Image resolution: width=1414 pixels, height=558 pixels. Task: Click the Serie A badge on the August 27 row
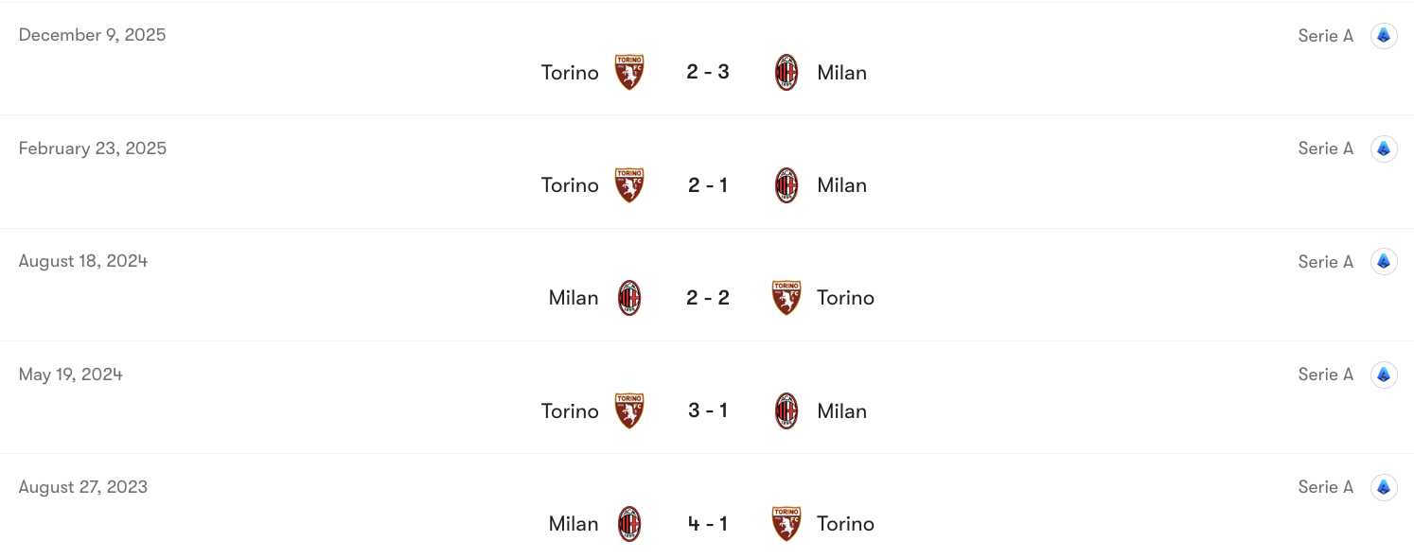point(1384,487)
